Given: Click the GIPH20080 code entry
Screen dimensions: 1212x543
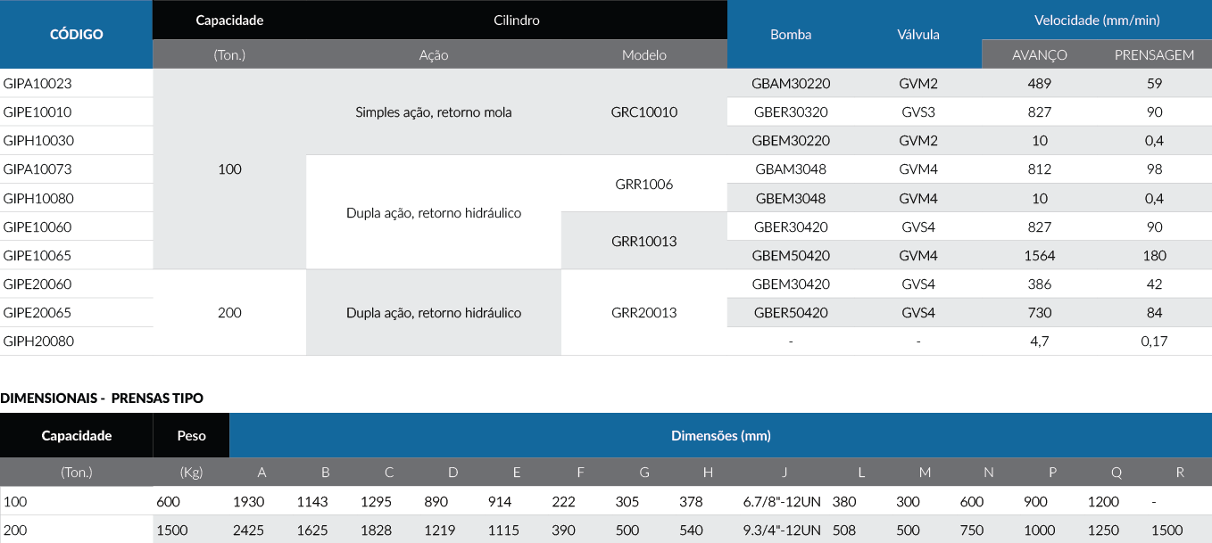Looking at the screenshot, I should (x=38, y=341).
